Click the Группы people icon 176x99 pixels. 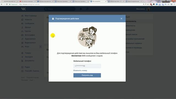[x=22, y=31]
